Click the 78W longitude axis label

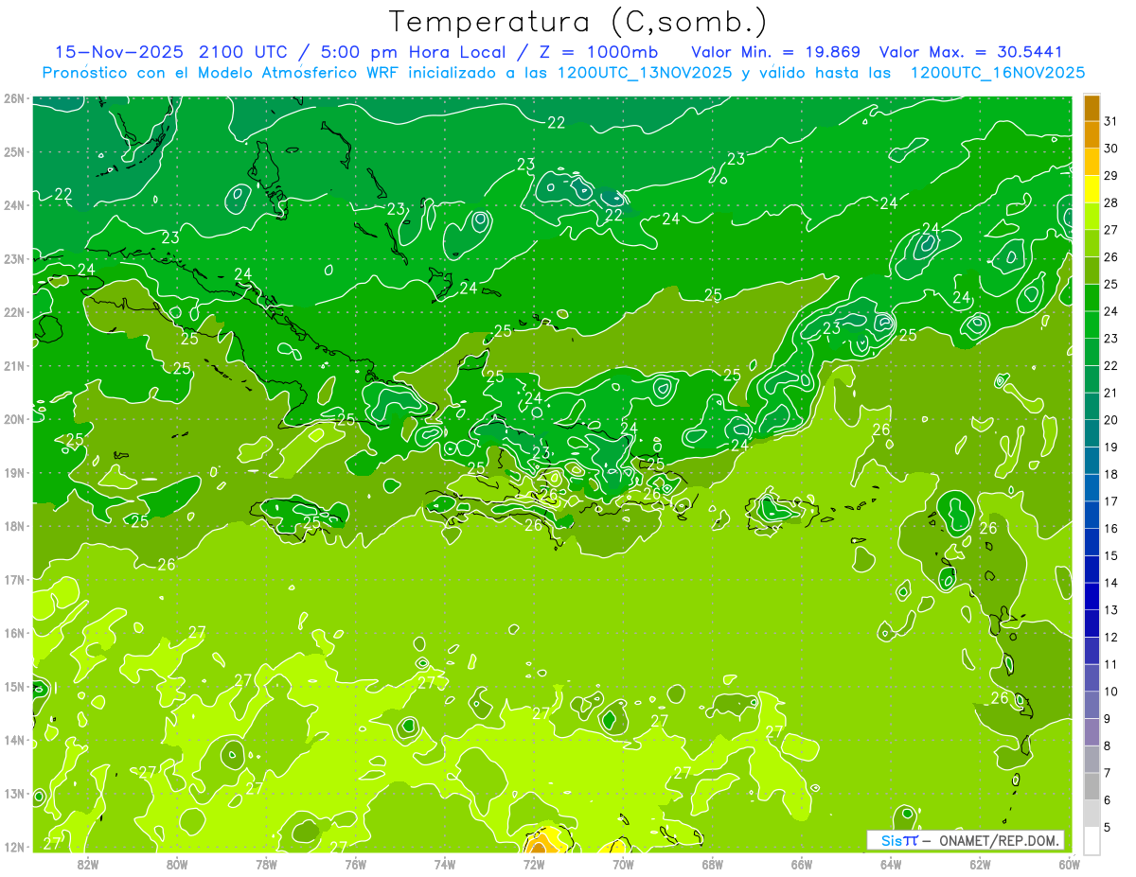pos(266,864)
